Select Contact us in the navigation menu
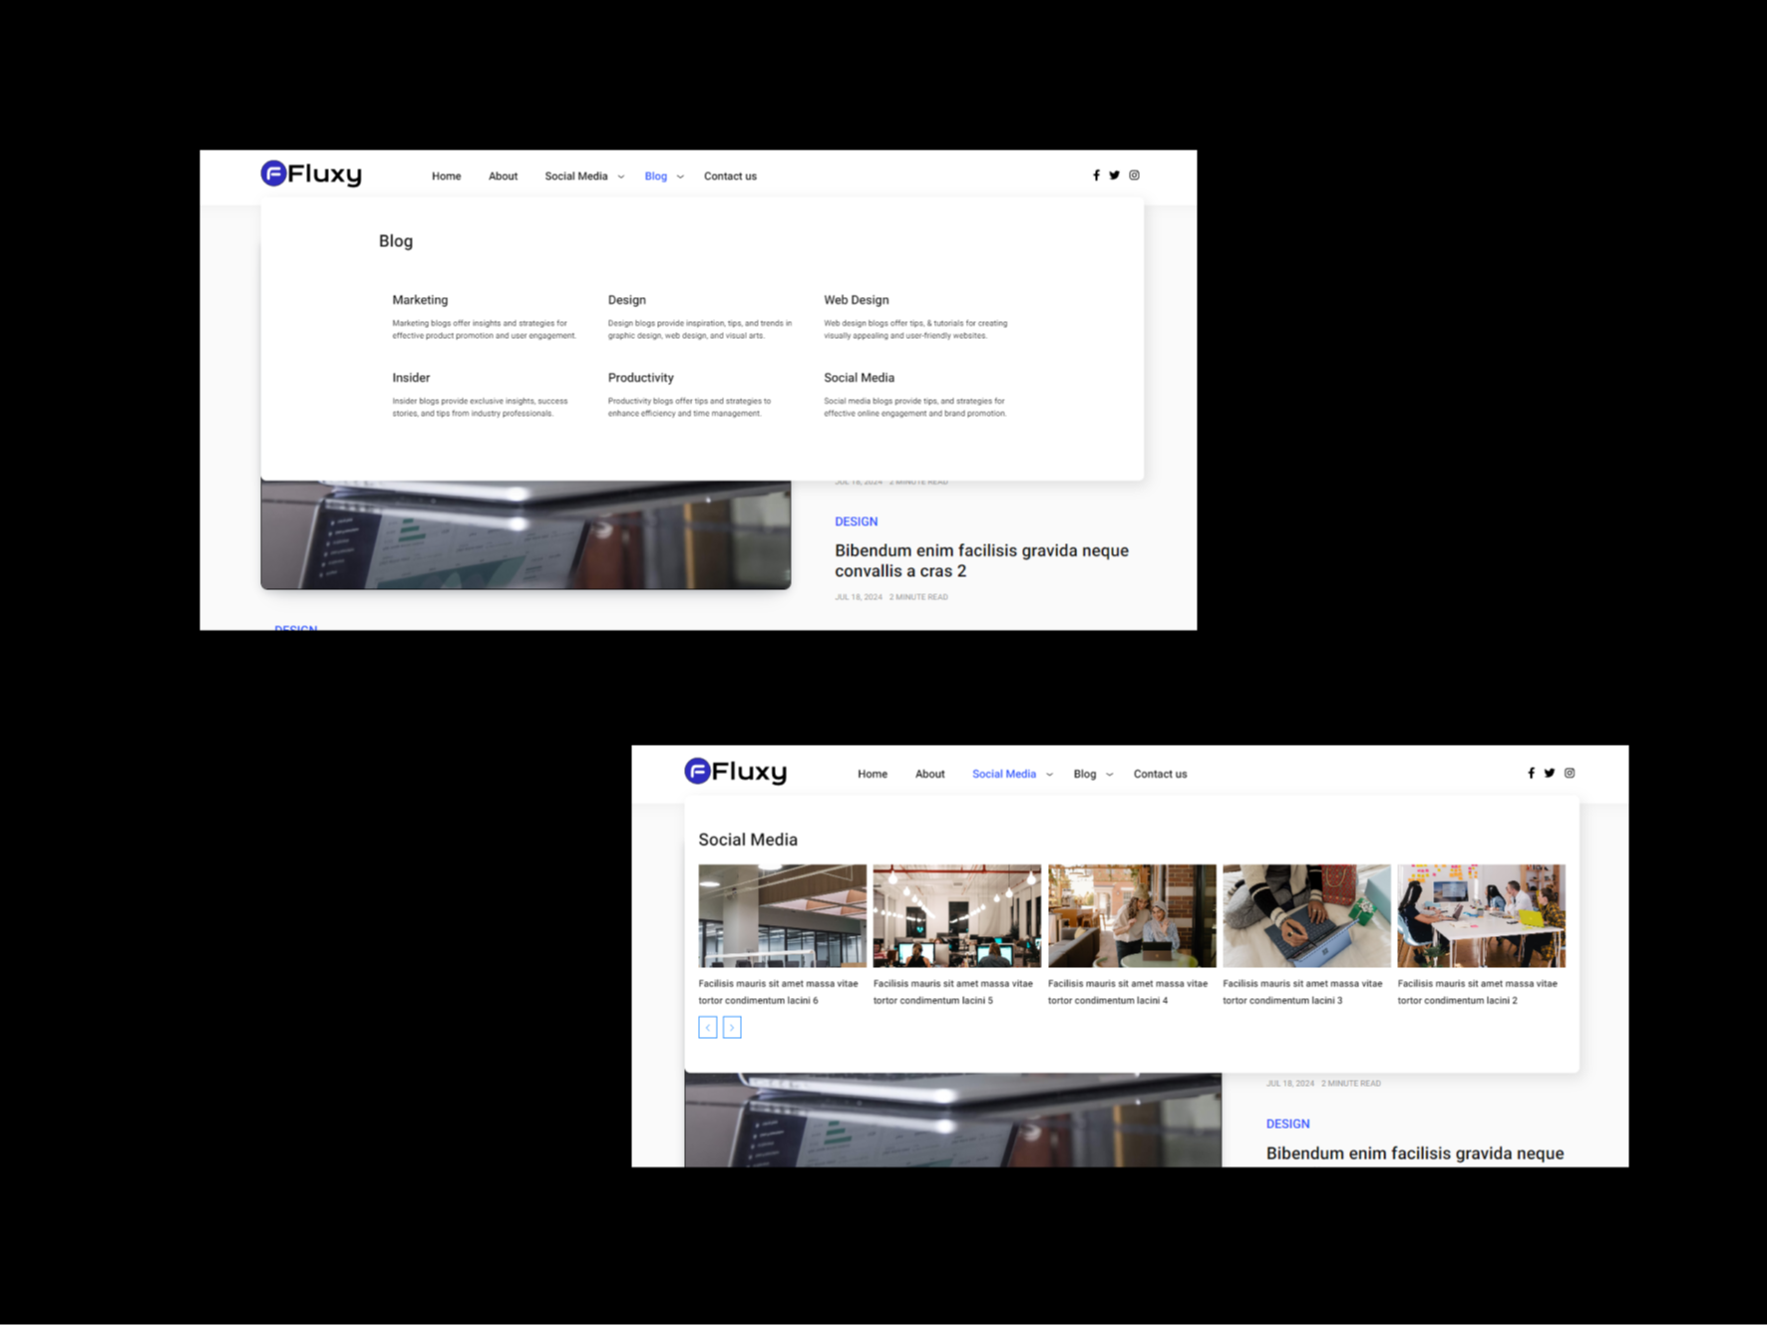Image resolution: width=1767 pixels, height=1325 pixels. pyautogui.click(x=729, y=175)
